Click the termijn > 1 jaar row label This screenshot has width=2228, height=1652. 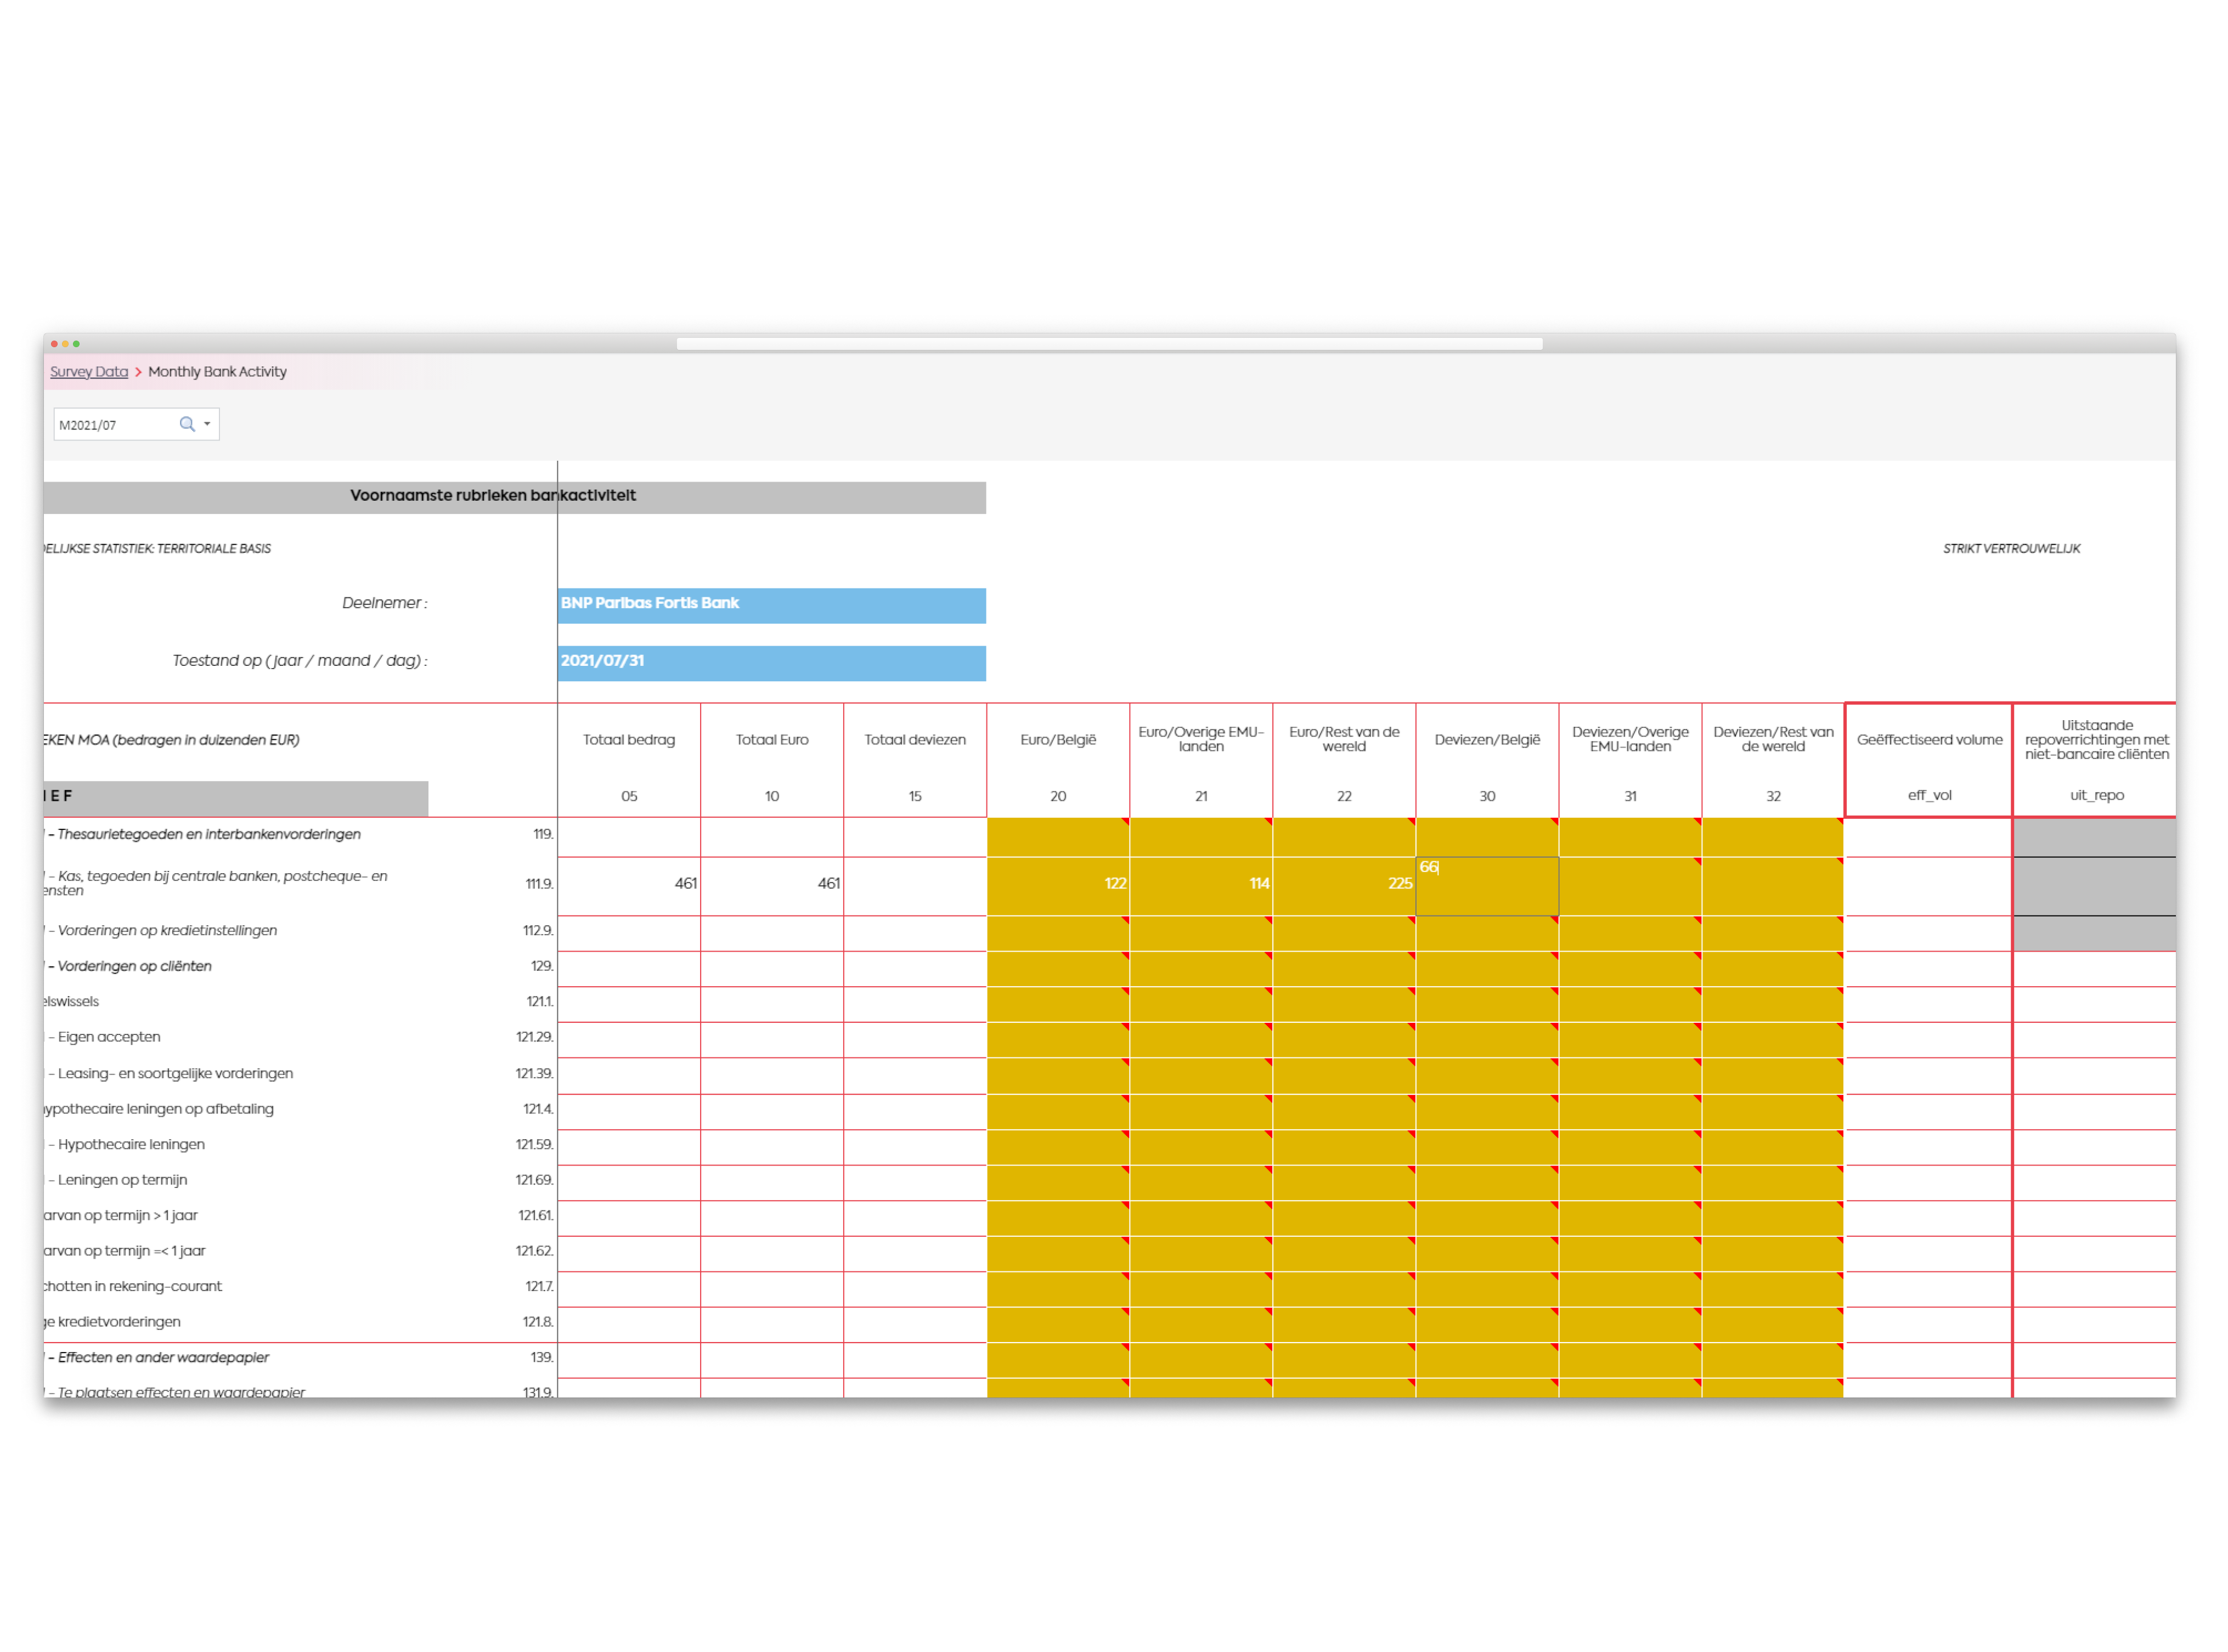tap(121, 1215)
